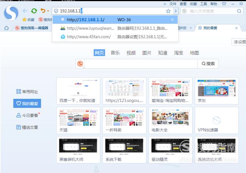The image size is (246, 173).
Task: Open the 帮助 menu
Action: coord(214,4)
